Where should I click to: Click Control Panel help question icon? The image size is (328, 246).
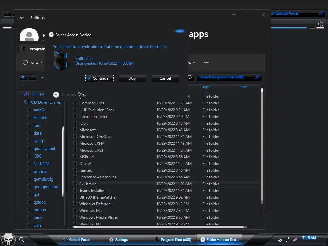320,24
